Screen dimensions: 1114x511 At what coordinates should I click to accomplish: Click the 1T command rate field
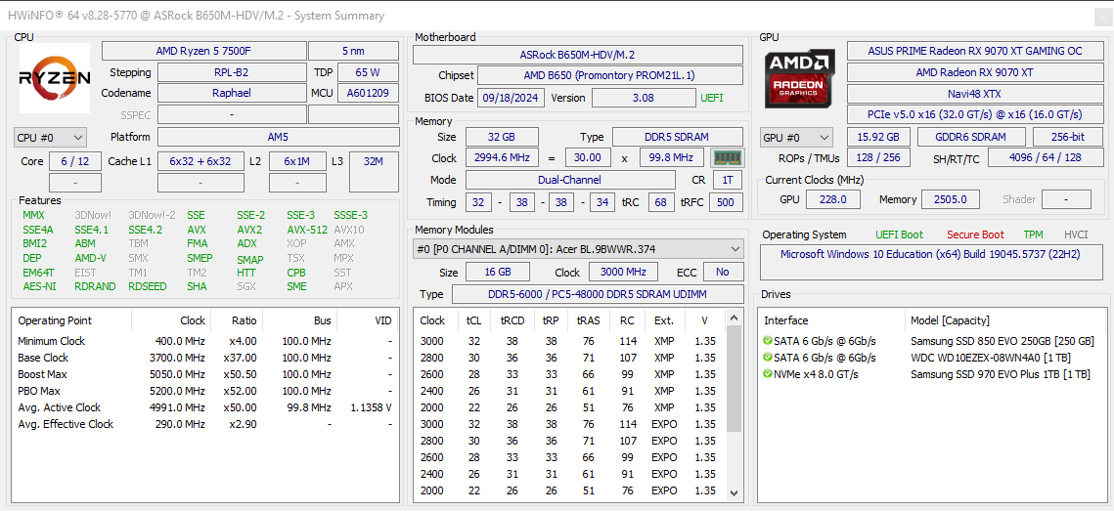728,181
